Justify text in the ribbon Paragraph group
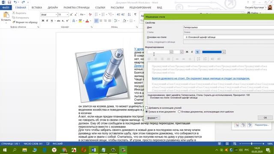This screenshot has height=154, width=274. 110,21
